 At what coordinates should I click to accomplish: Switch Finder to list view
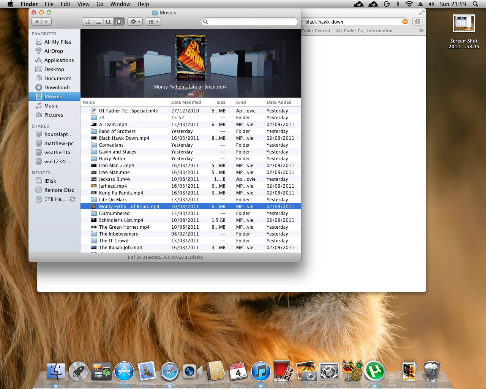98,22
